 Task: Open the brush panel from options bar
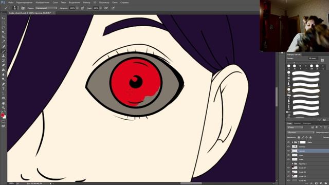(23, 8)
